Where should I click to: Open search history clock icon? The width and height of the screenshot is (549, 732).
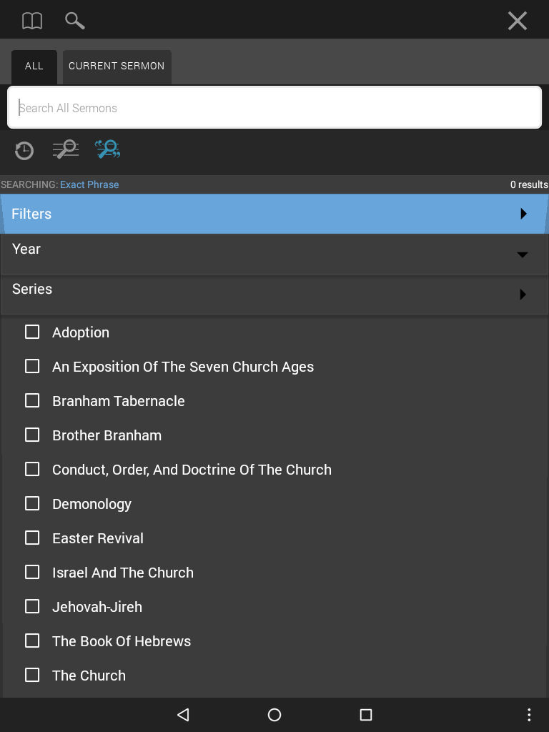pos(24,150)
